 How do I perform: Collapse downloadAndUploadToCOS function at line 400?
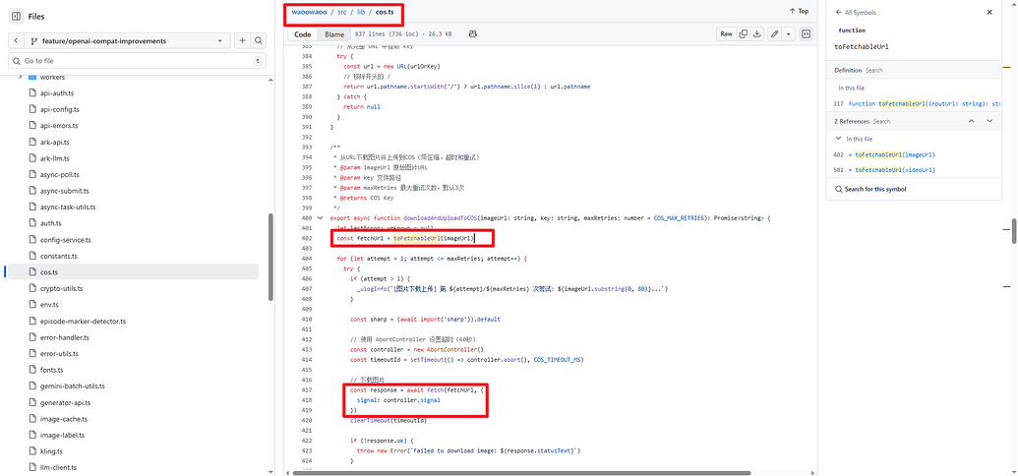(319, 218)
